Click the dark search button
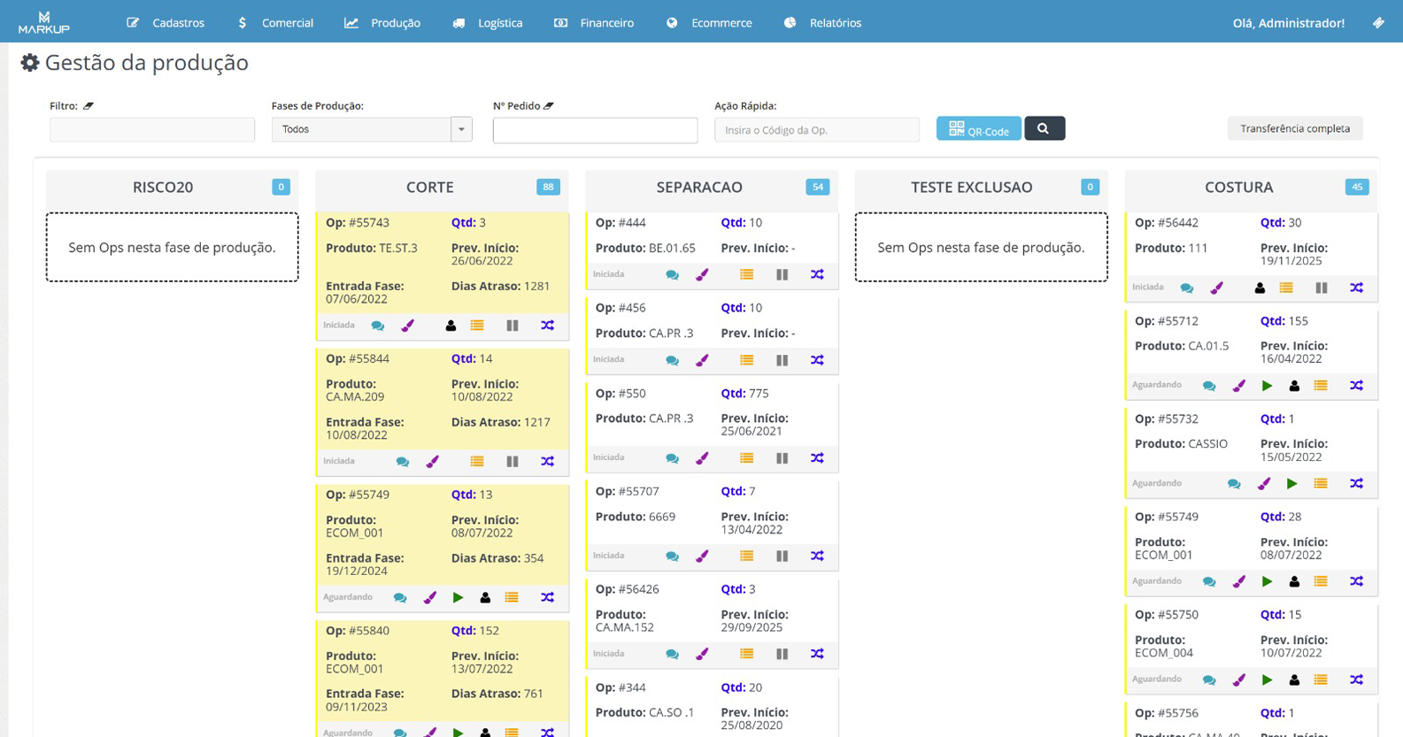This screenshot has width=1403, height=737. pos(1045,128)
